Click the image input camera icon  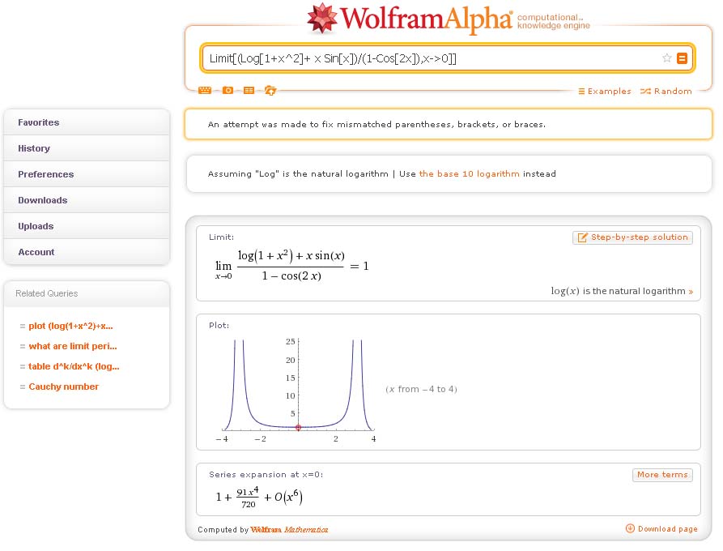click(x=228, y=91)
